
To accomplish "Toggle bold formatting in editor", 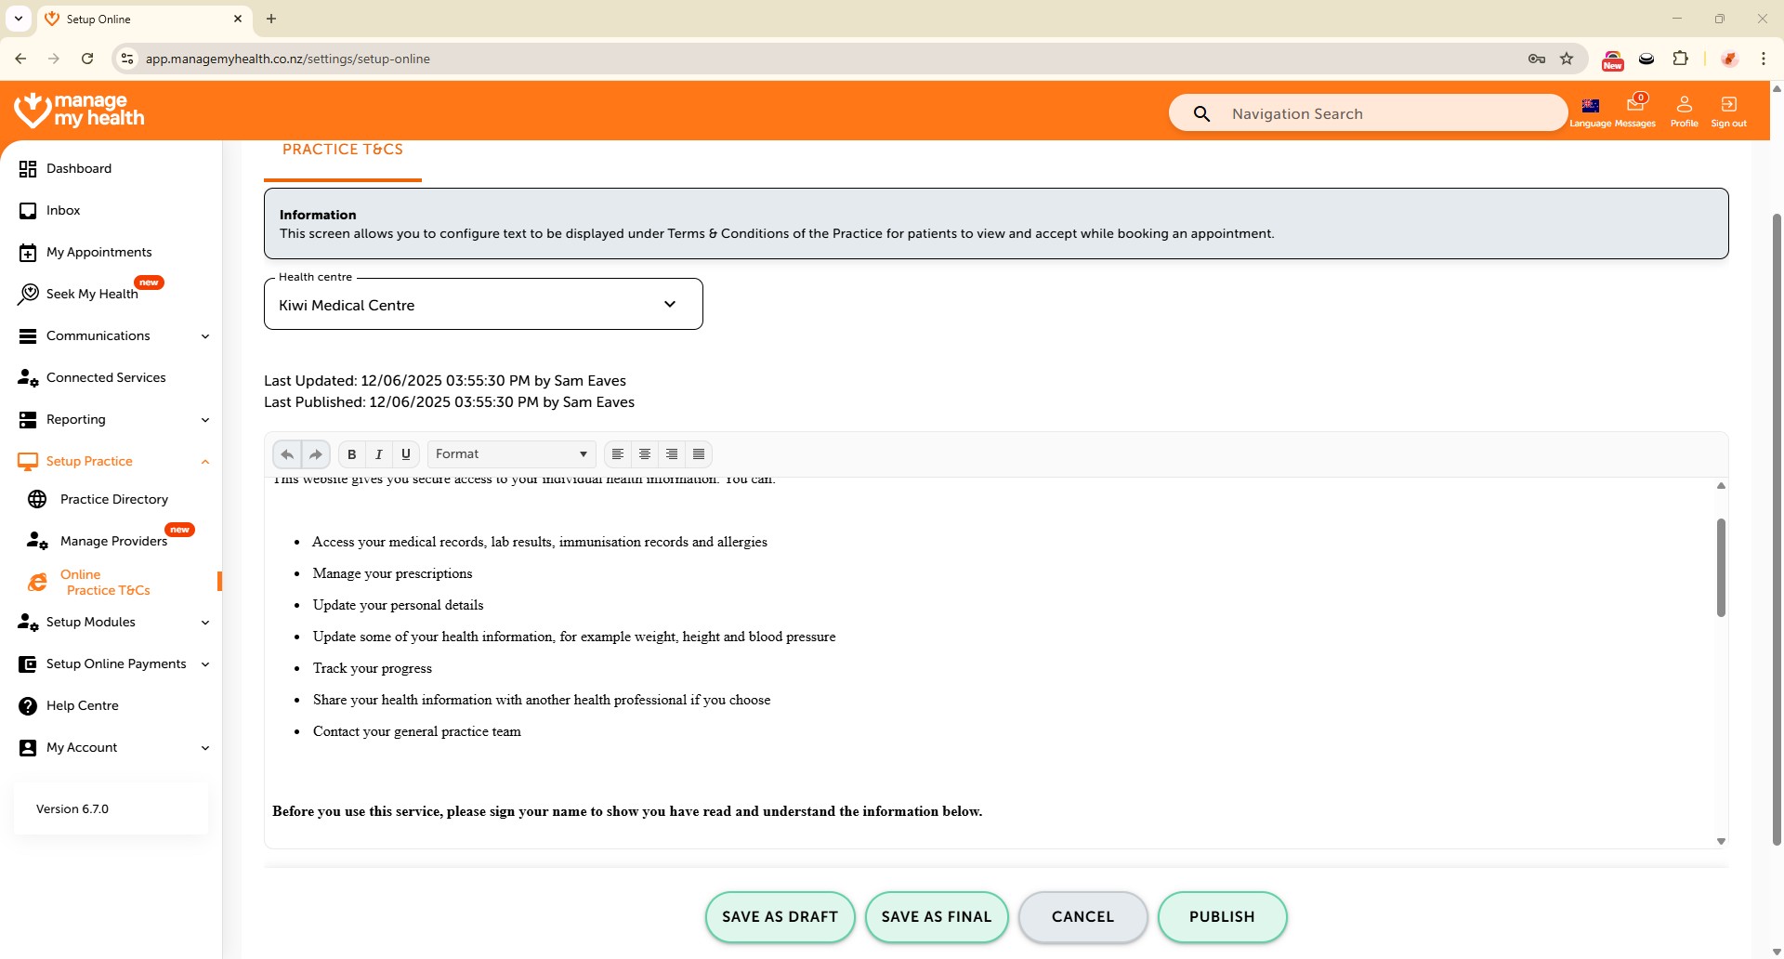I will click(x=351, y=454).
